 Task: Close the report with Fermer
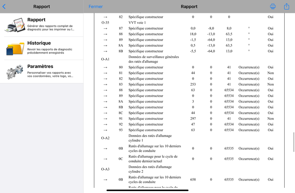point(96,7)
